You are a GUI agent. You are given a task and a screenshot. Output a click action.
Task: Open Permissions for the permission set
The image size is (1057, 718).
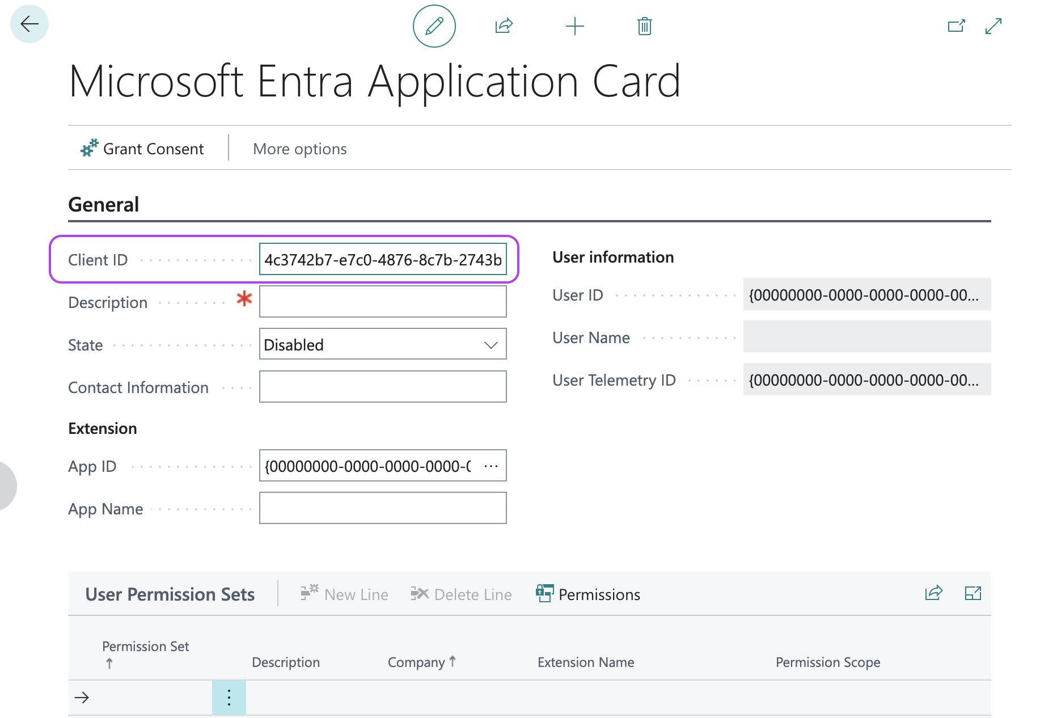(x=588, y=594)
